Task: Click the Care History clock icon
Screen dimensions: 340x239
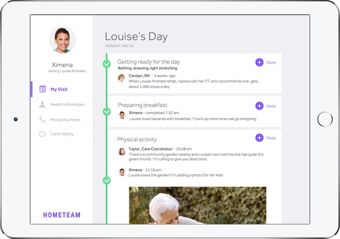Action: pyautogui.click(x=43, y=134)
